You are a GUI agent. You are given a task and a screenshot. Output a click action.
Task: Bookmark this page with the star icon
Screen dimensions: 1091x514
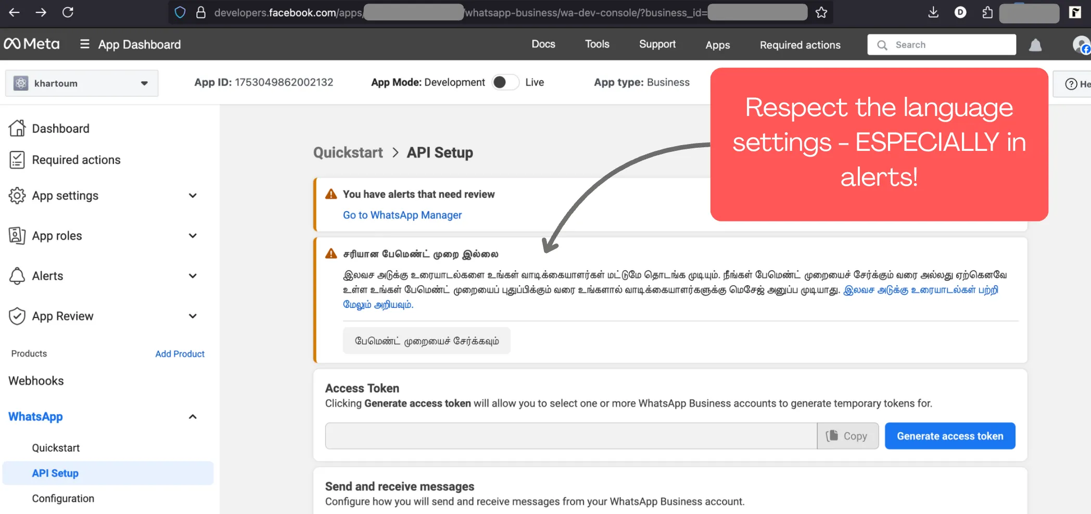coord(821,12)
